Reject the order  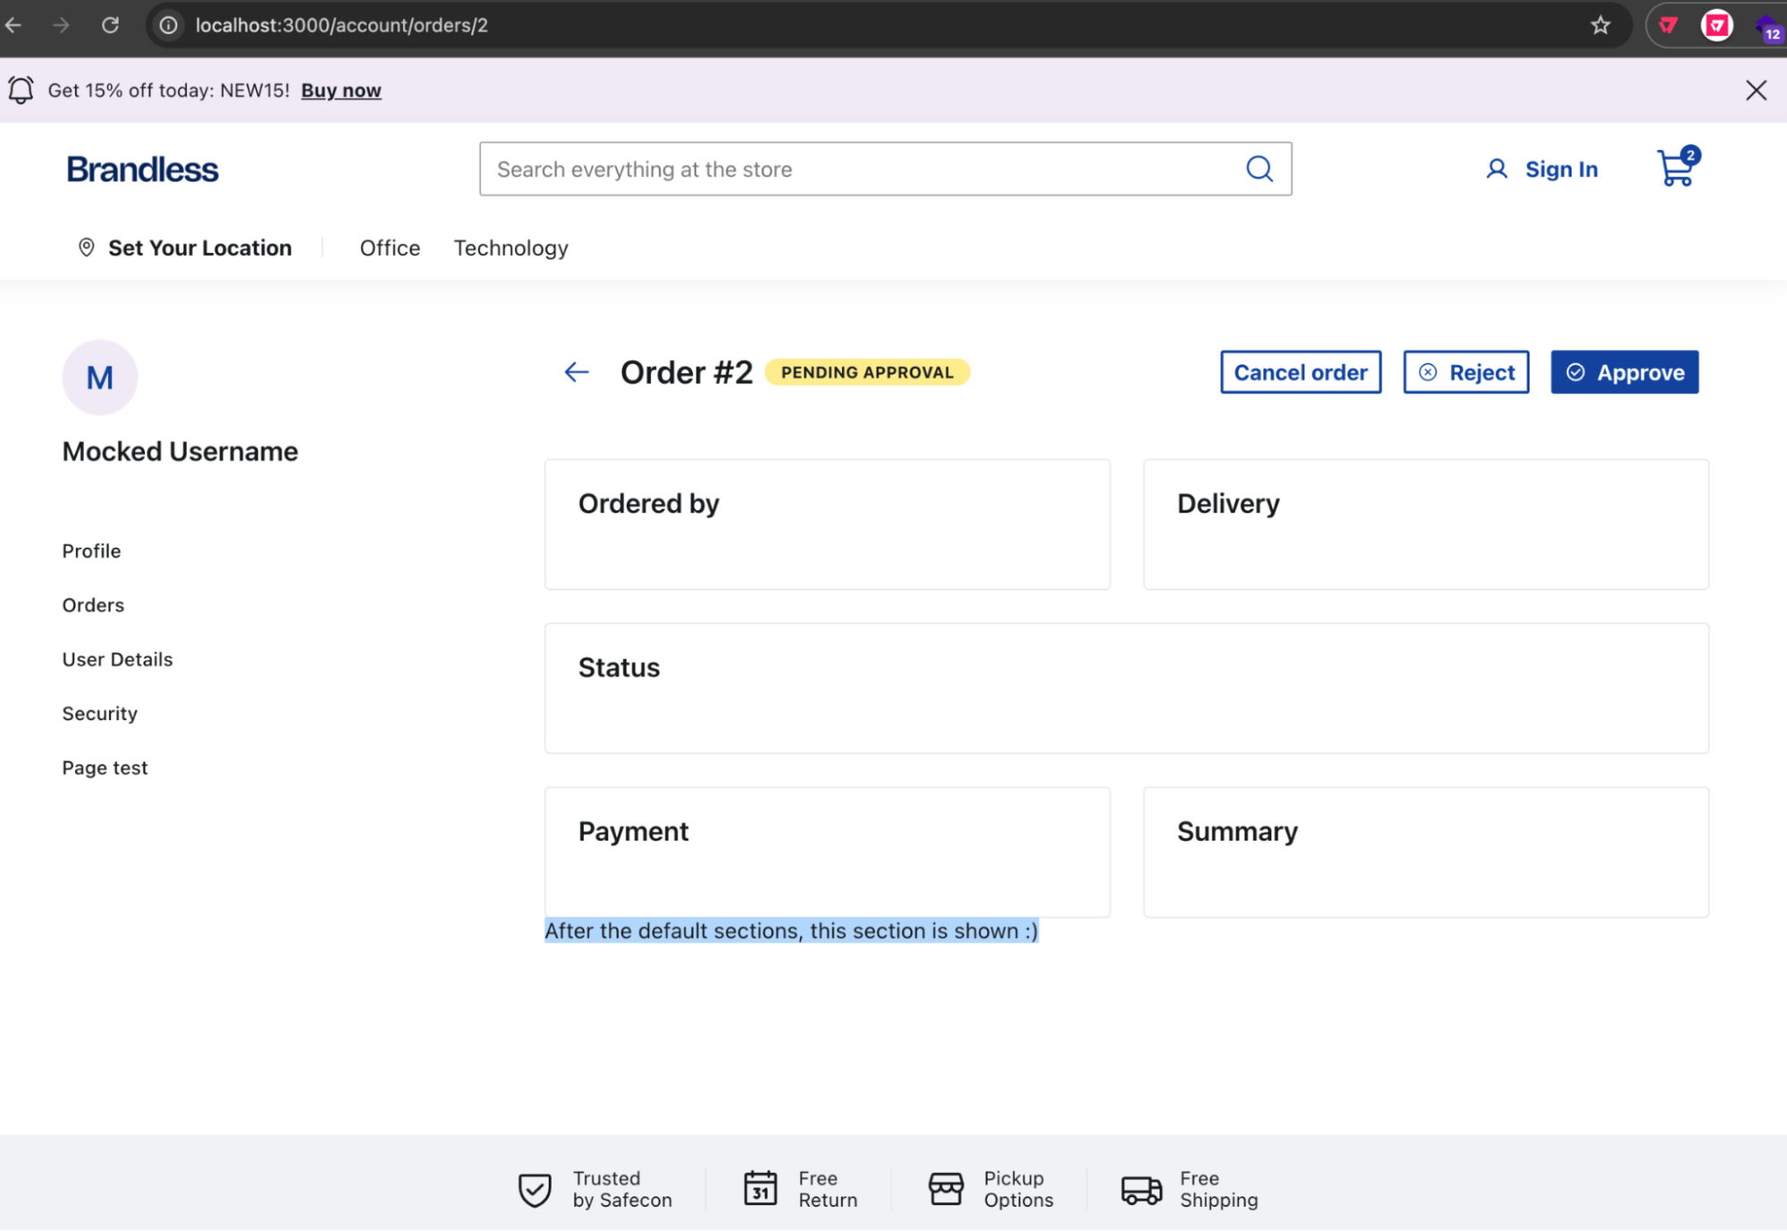pos(1466,373)
